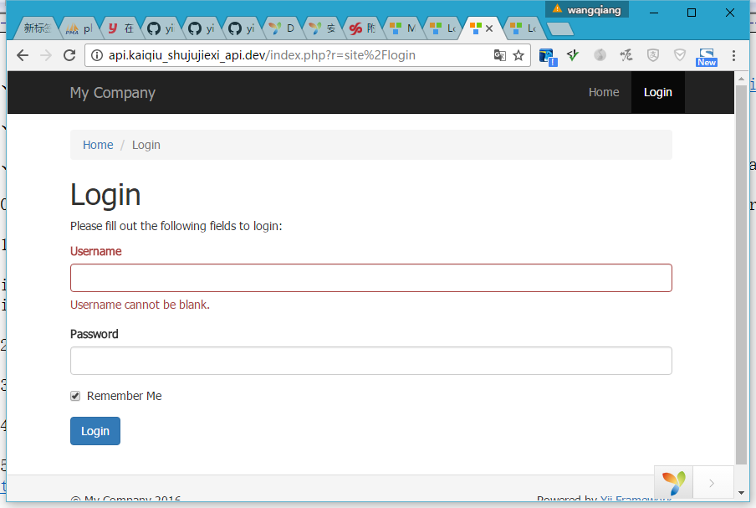Click the scrollbar down arrow

(741, 493)
